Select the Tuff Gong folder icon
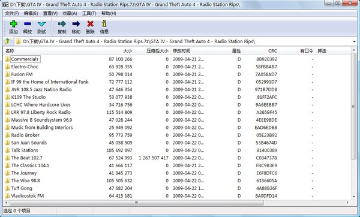 [7, 188]
